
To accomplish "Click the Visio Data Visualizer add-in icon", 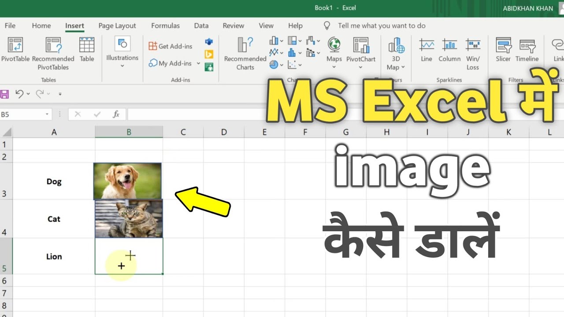I will 209,41.
